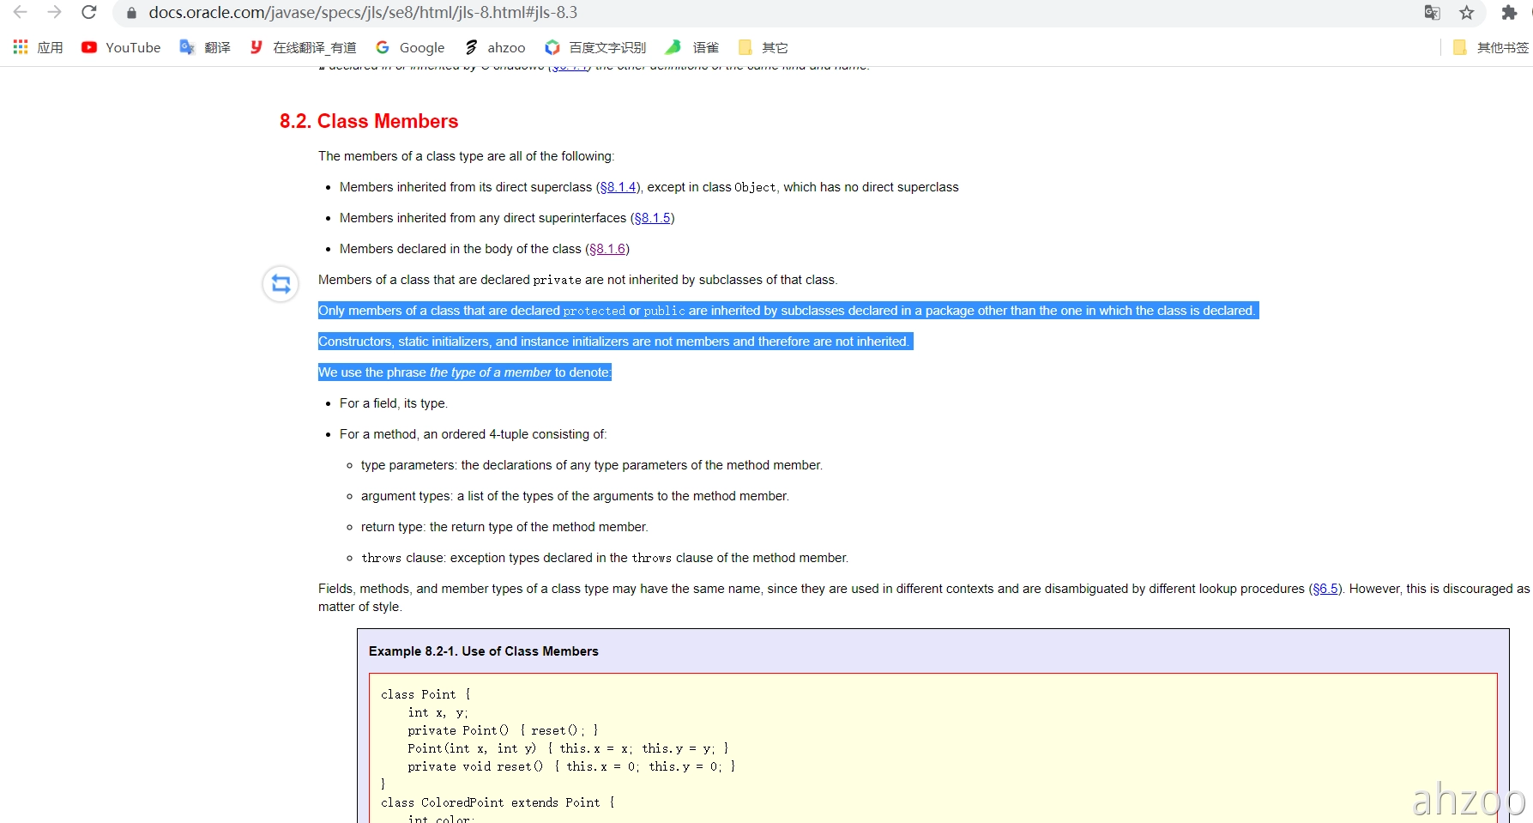Image resolution: width=1533 pixels, height=823 pixels.
Task: Open the Google bookmark
Action: click(x=410, y=47)
